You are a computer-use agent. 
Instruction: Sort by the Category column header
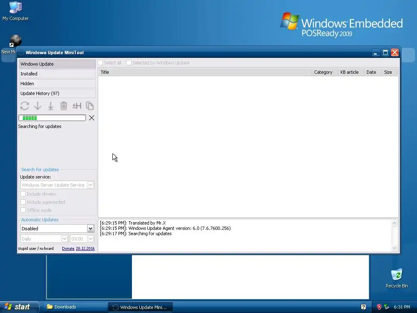(325, 72)
